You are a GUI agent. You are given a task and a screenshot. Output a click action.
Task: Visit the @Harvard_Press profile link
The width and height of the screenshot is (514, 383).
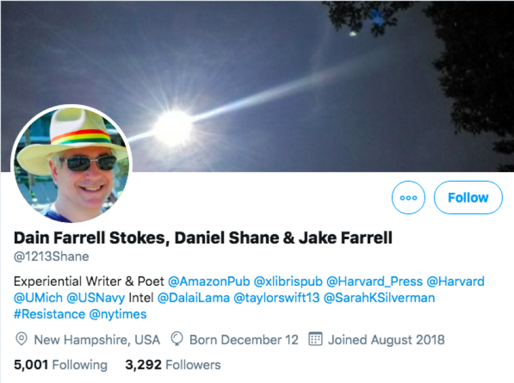[374, 281]
